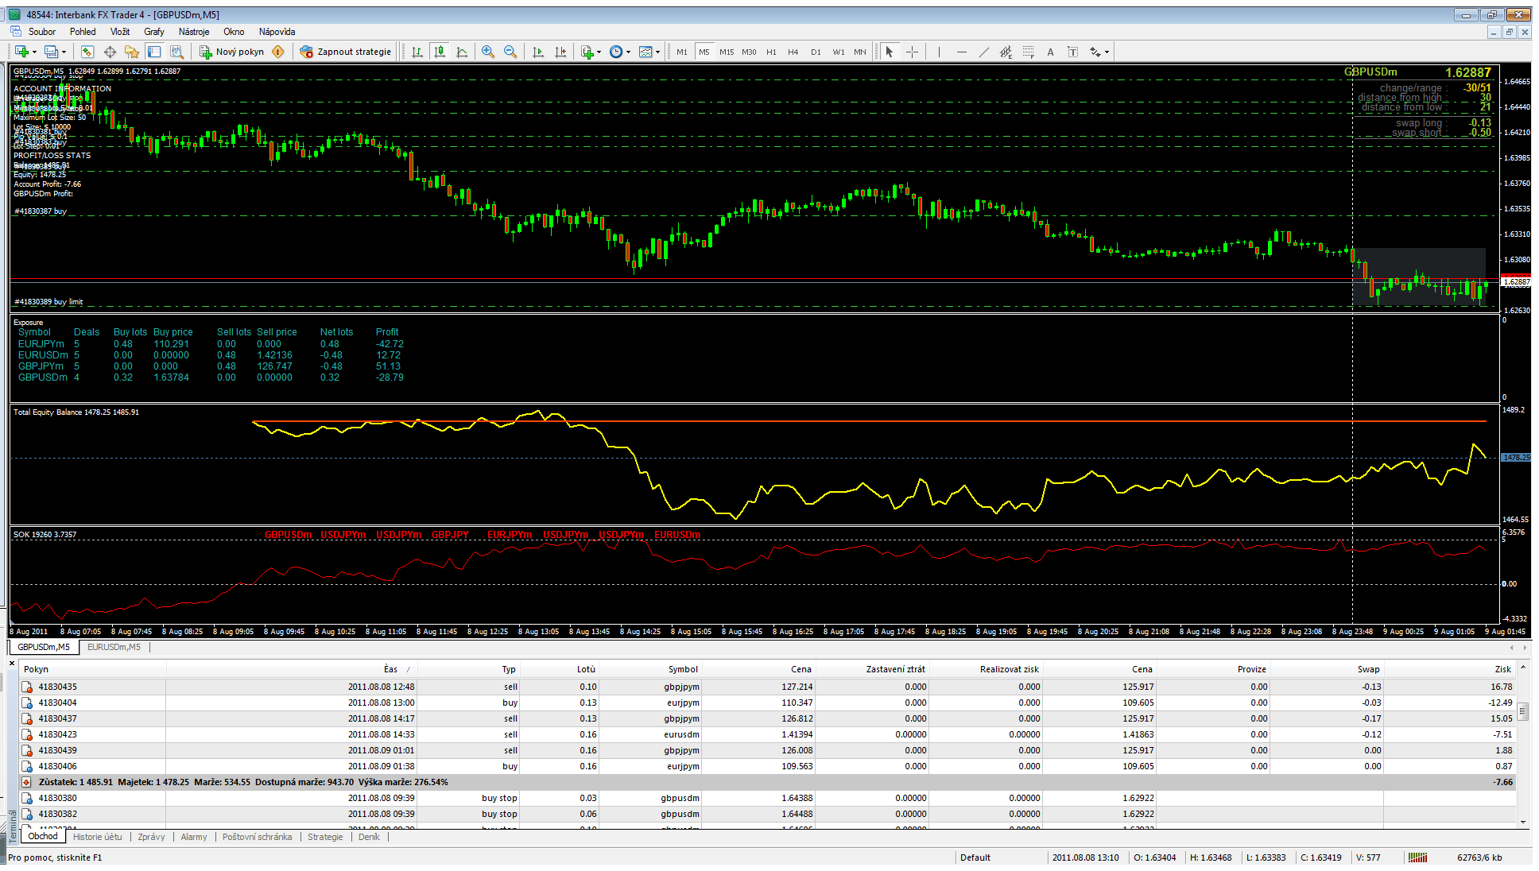Click the text label 'A' tool
The height and width of the screenshot is (871, 1539).
(x=1050, y=52)
